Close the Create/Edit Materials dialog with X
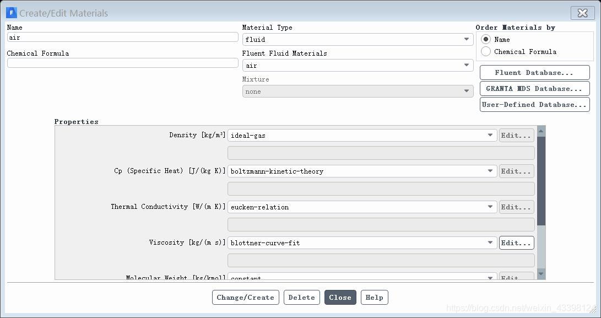Screen dimensions: 601x318 click(x=583, y=13)
